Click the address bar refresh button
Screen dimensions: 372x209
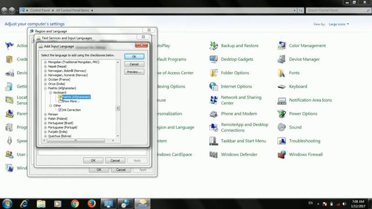(301, 10)
